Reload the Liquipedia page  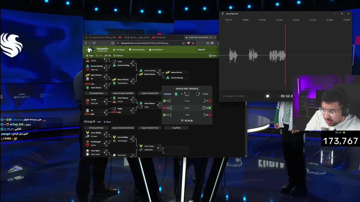(x=94, y=43)
